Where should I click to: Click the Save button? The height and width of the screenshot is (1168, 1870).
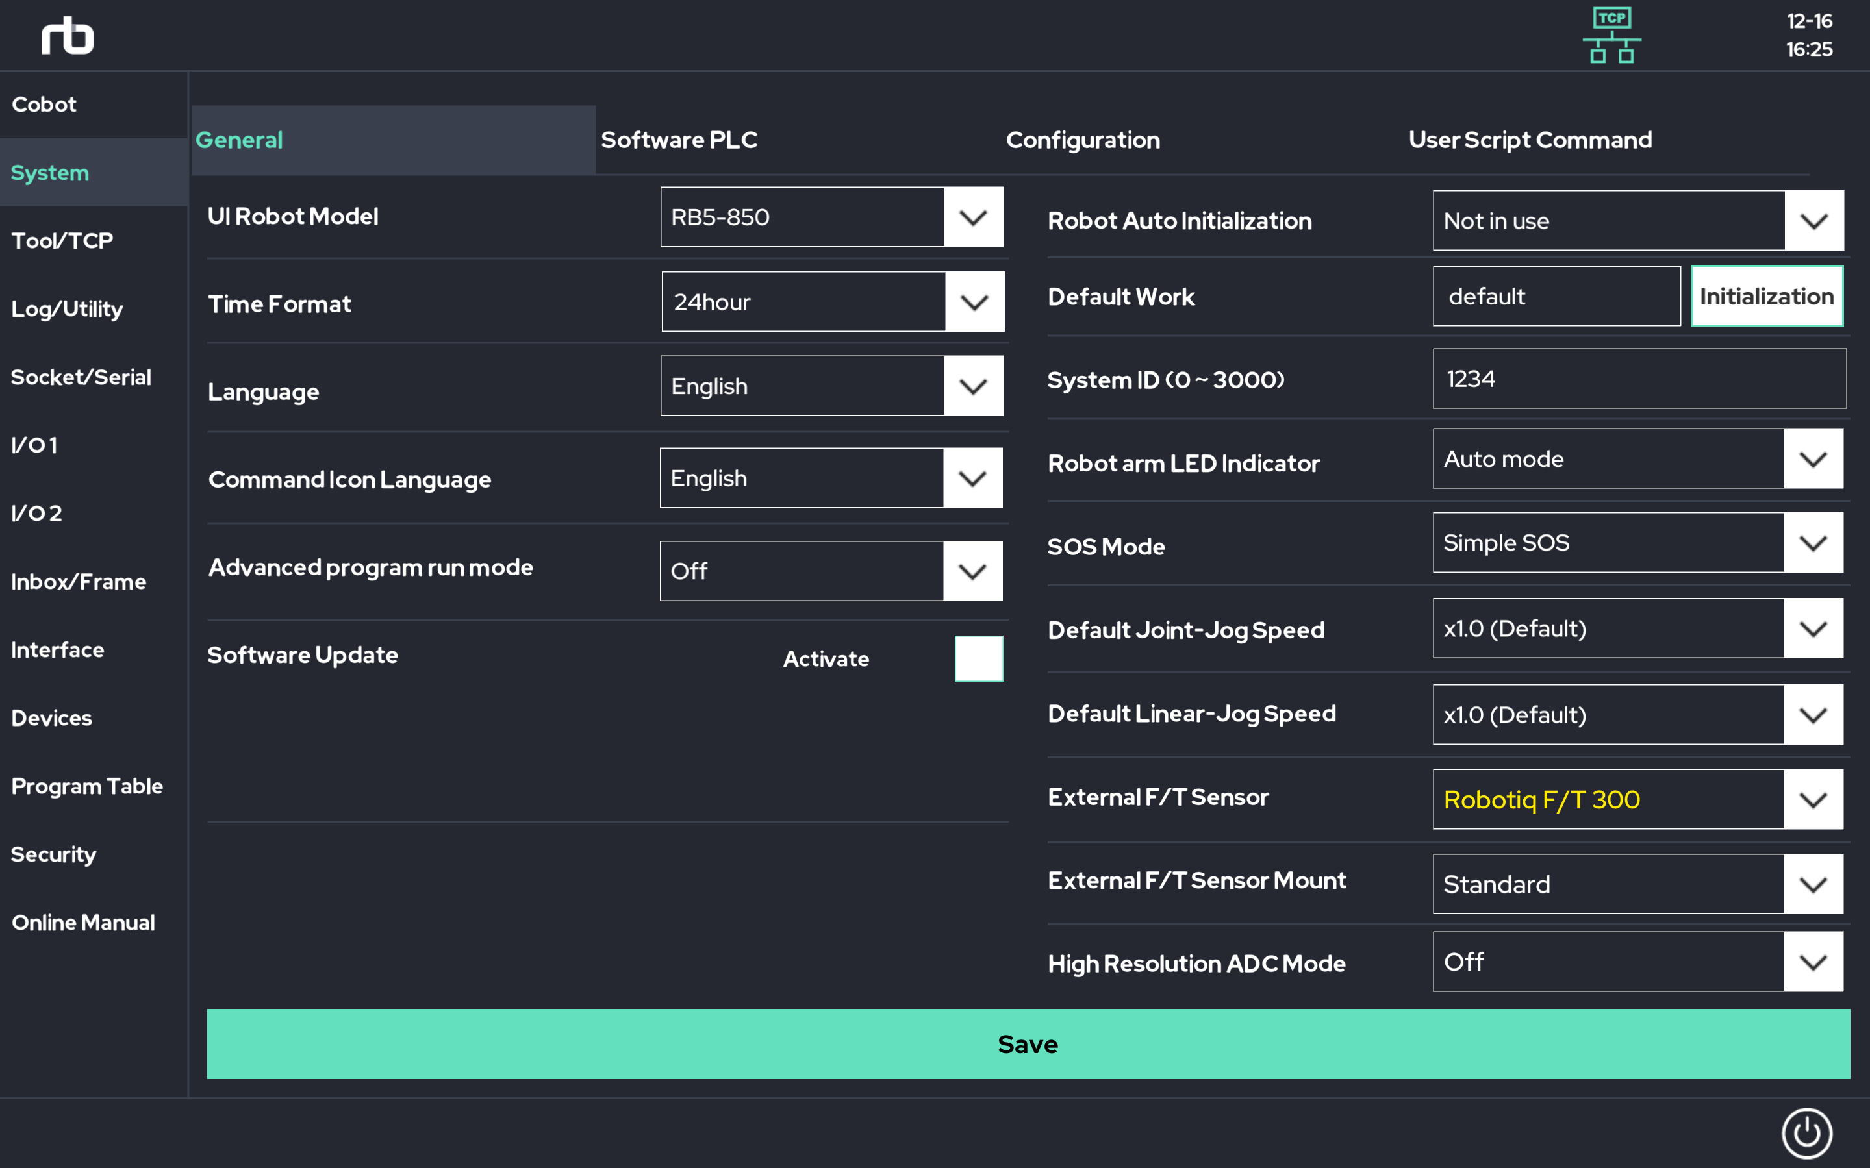(1028, 1043)
